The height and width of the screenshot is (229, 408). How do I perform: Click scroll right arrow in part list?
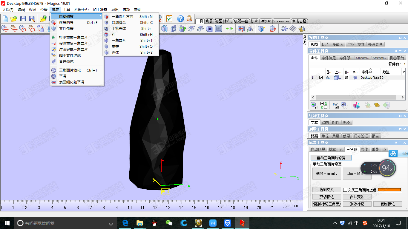403,97
